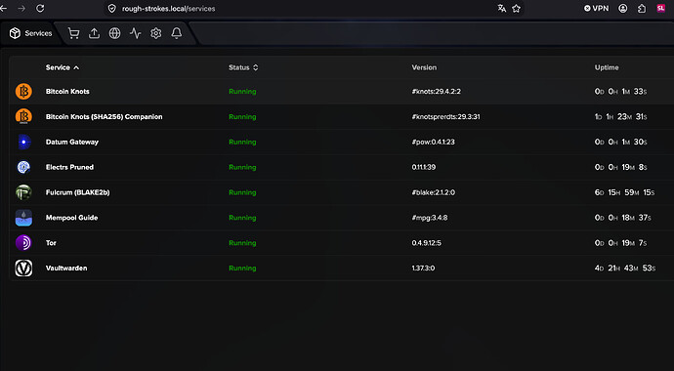Click uptime 6D 15H 59M 15S
Viewport: 674px width, 371px height.
pos(624,192)
